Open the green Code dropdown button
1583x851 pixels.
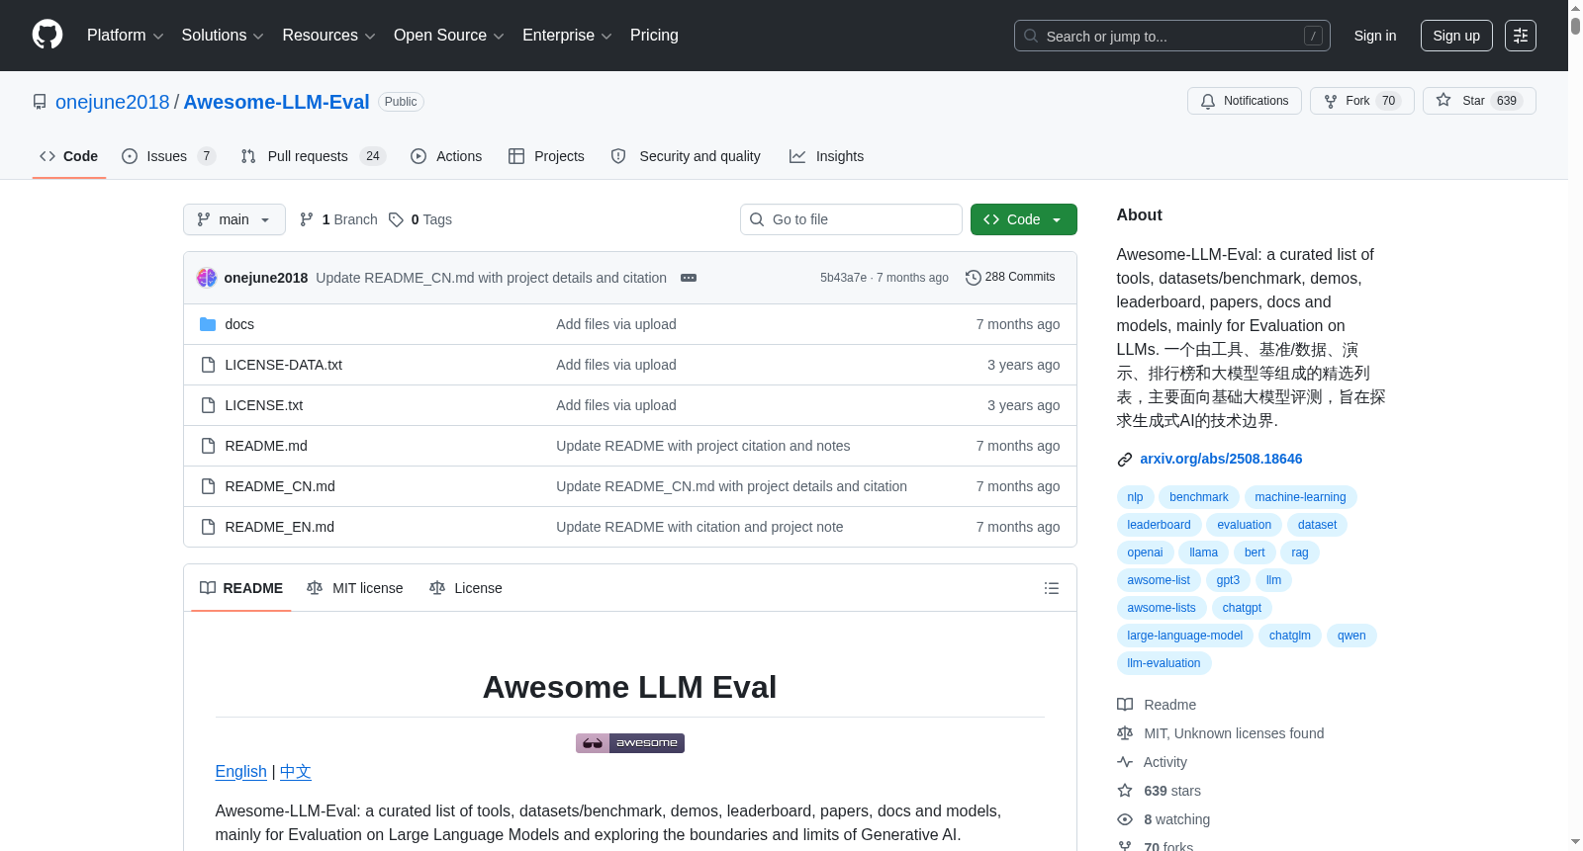coord(1023,219)
